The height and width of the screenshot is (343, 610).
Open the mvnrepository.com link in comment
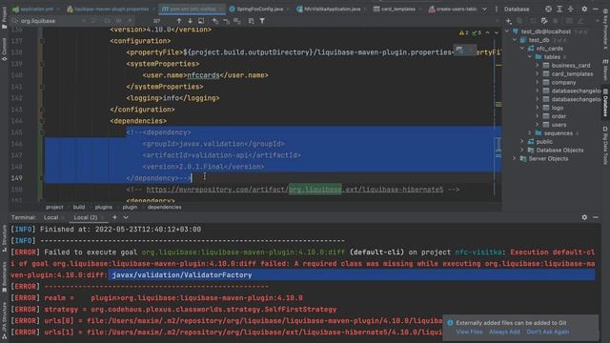click(295, 190)
